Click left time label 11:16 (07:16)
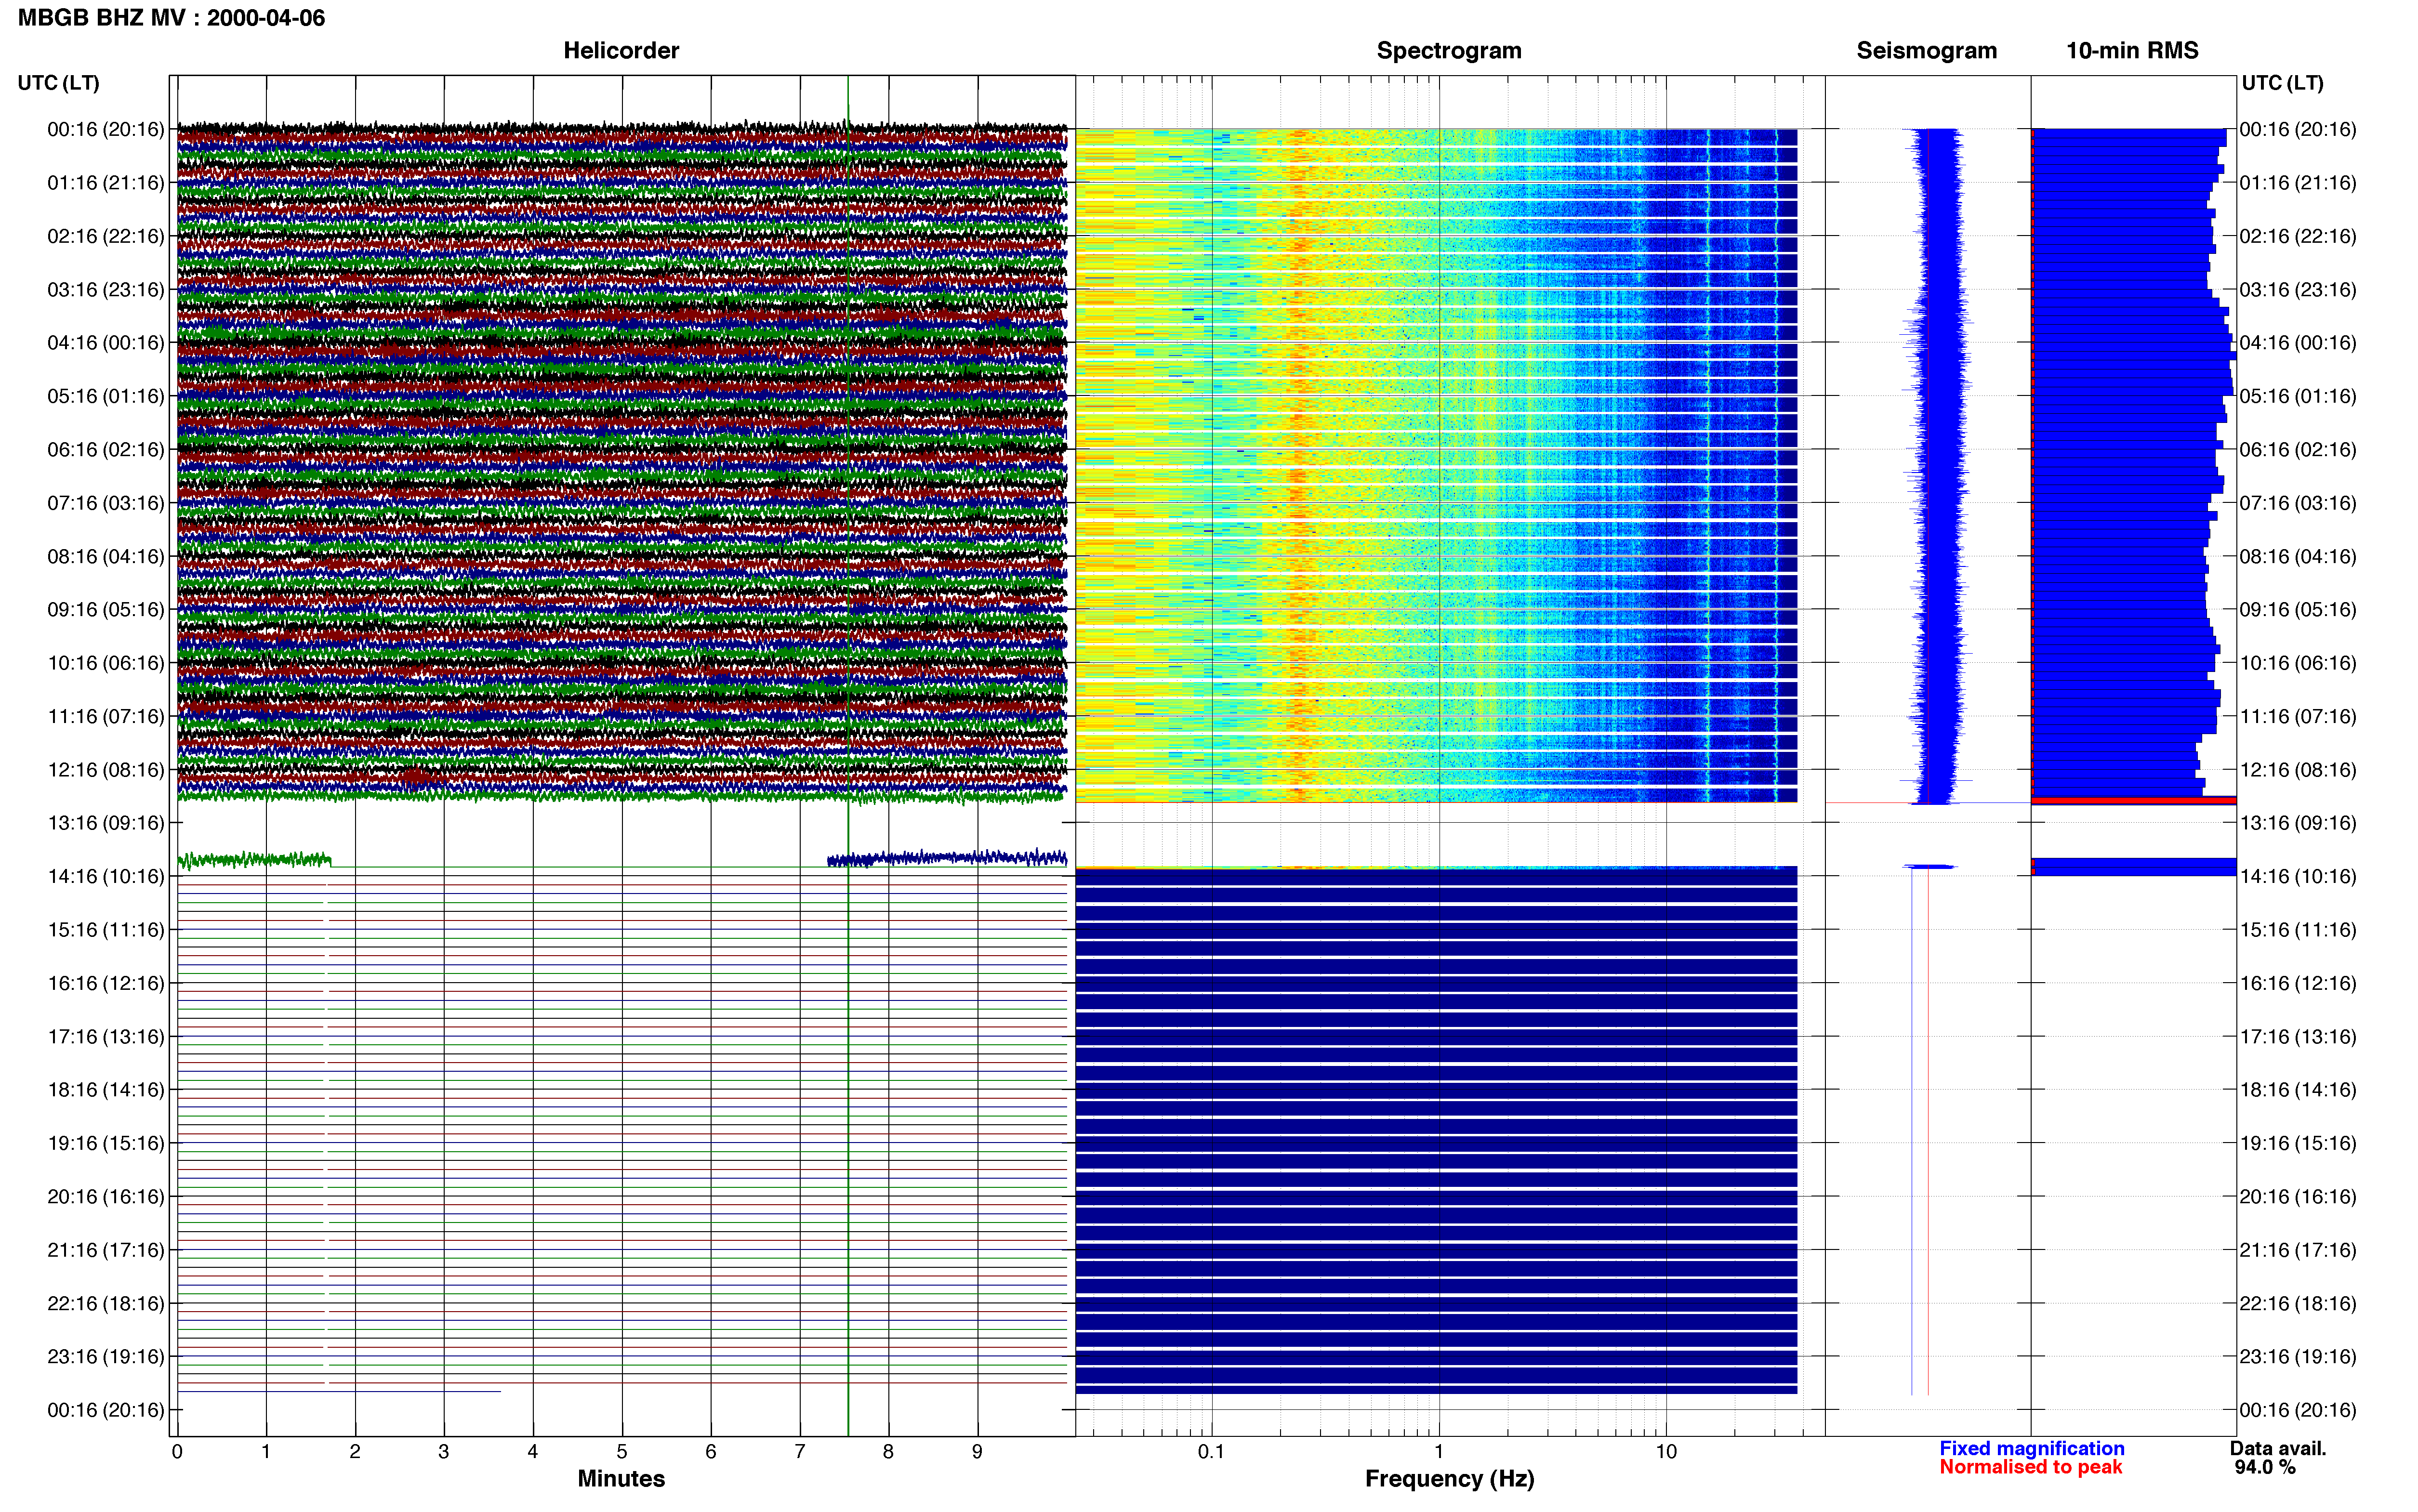Viewport: 2418px width, 1512px height. (106, 716)
